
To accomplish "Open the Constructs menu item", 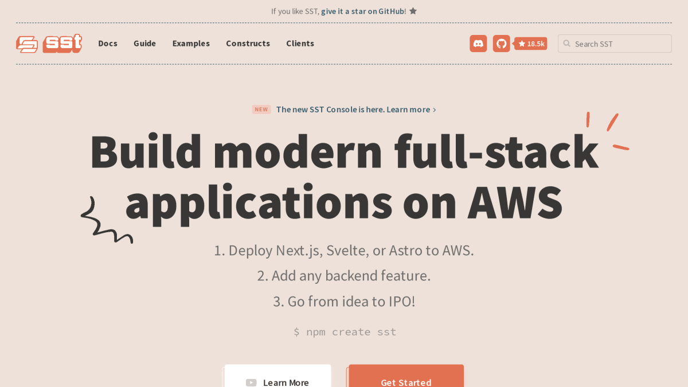I will point(248,44).
